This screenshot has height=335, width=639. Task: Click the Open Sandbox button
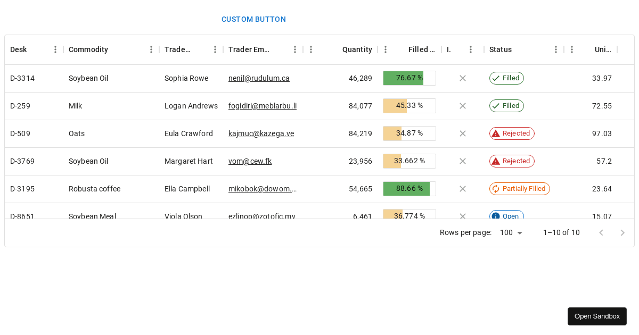597,316
